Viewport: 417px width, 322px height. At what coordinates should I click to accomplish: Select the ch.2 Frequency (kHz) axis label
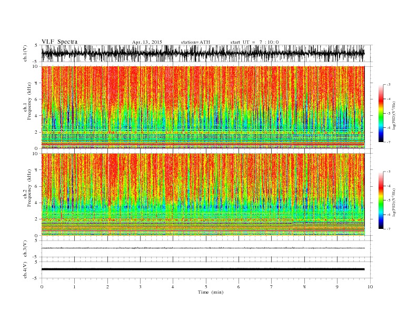click(27, 188)
